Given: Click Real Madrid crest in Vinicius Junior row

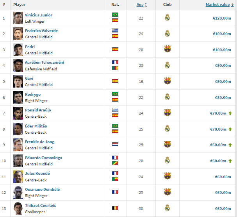Looking at the screenshot, I should click(x=167, y=18).
